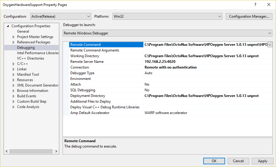
Task: Open the Debugger to launch dropdown
Action: pos(167,33)
